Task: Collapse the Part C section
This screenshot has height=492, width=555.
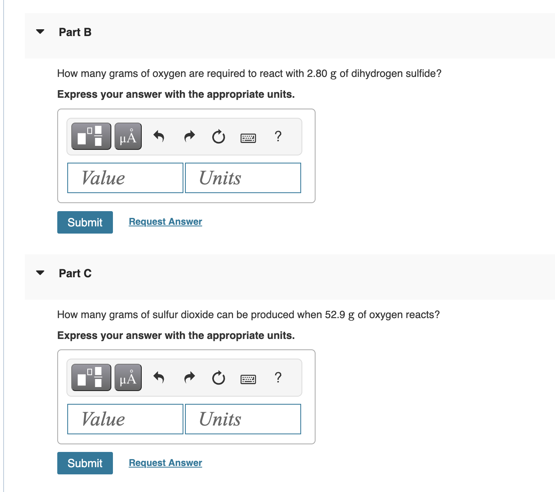Action: click(40, 272)
